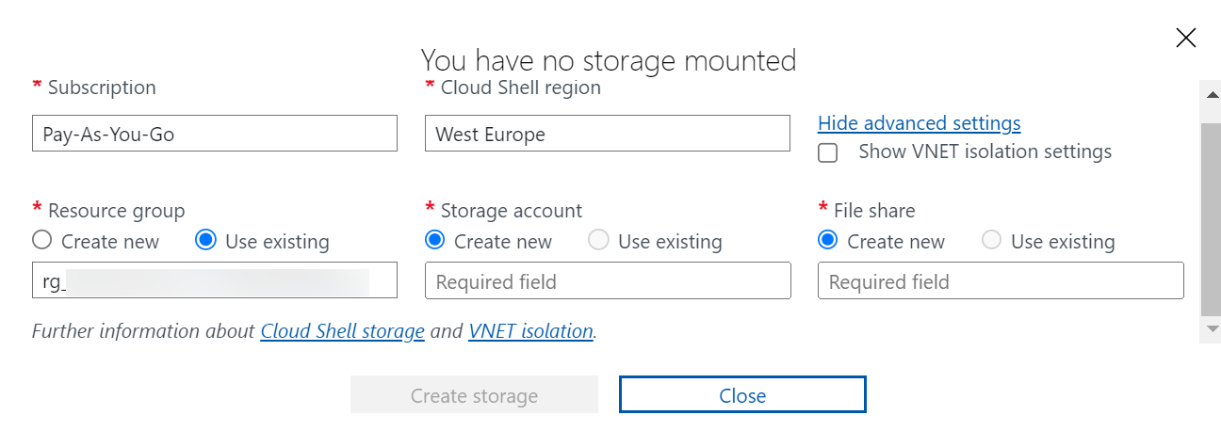
Task: Pick Use existing for File share
Action: tap(991, 241)
